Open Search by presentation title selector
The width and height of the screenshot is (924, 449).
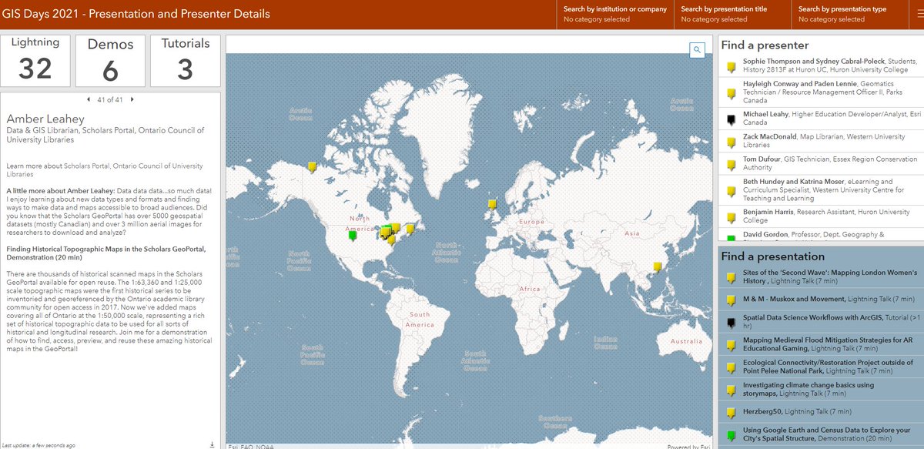pos(732,15)
